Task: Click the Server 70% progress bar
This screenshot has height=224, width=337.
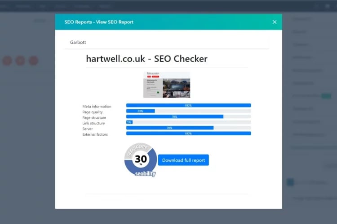Action: pos(188,128)
